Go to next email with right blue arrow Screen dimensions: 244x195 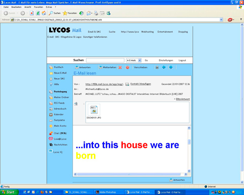click(171, 67)
